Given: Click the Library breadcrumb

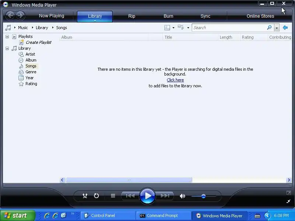Looking at the screenshot, I should 42,28.
